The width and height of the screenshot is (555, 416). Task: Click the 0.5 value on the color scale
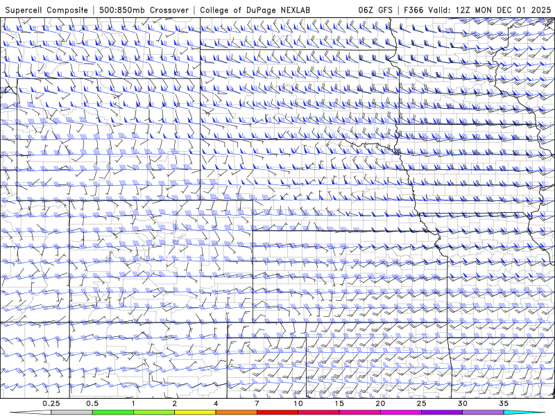[92, 404]
